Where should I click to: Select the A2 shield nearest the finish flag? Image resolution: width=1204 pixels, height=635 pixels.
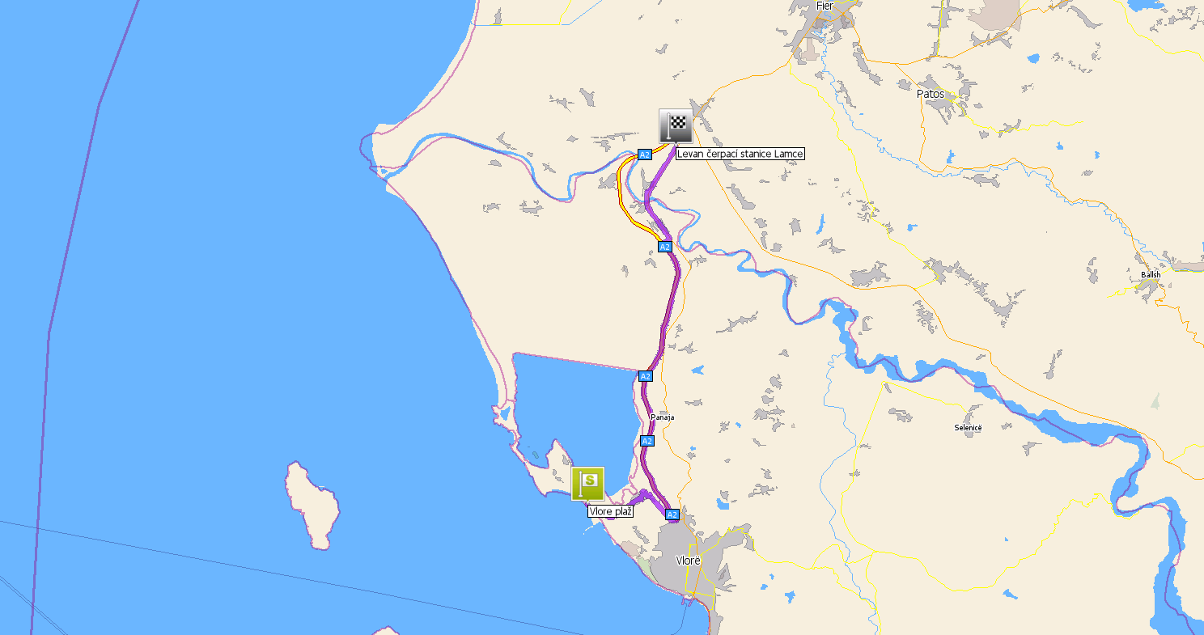[645, 154]
